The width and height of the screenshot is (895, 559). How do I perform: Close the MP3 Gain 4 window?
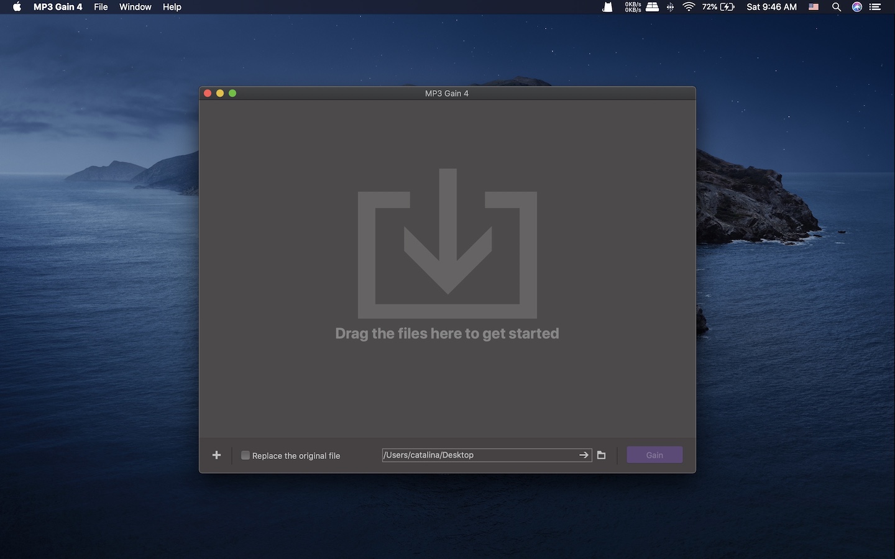click(x=208, y=93)
